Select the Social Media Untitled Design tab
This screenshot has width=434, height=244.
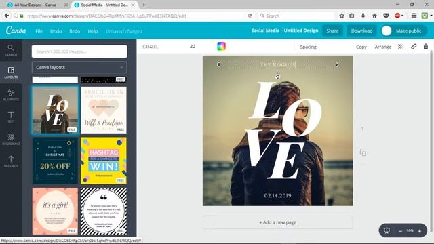click(104, 5)
